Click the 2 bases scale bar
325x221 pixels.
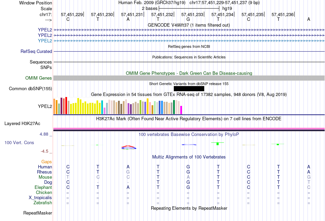coord(189,9)
